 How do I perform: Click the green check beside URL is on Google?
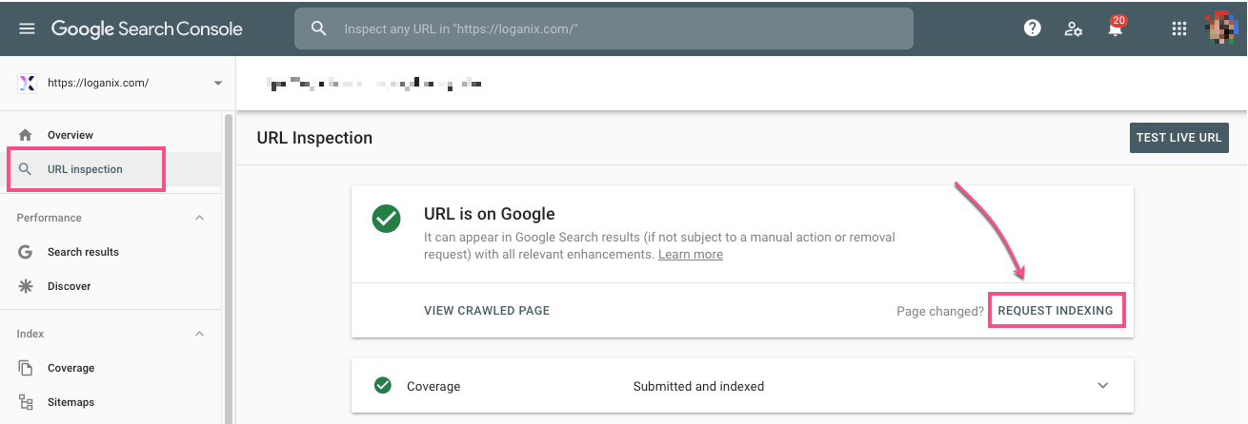coord(386,220)
